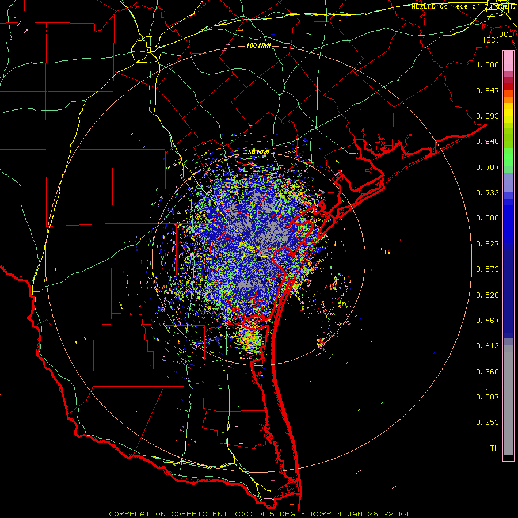The height and width of the screenshot is (518, 518).
Task: Click the Correlation Coefficient caption at bottom
Action: point(258,514)
